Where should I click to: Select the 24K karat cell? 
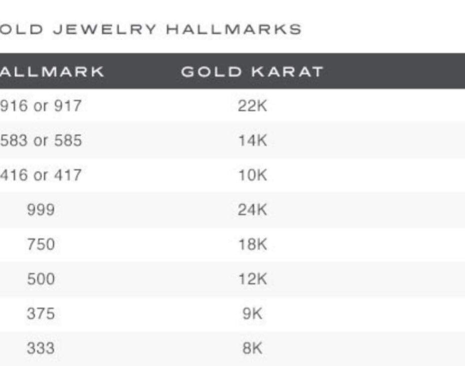(x=252, y=210)
